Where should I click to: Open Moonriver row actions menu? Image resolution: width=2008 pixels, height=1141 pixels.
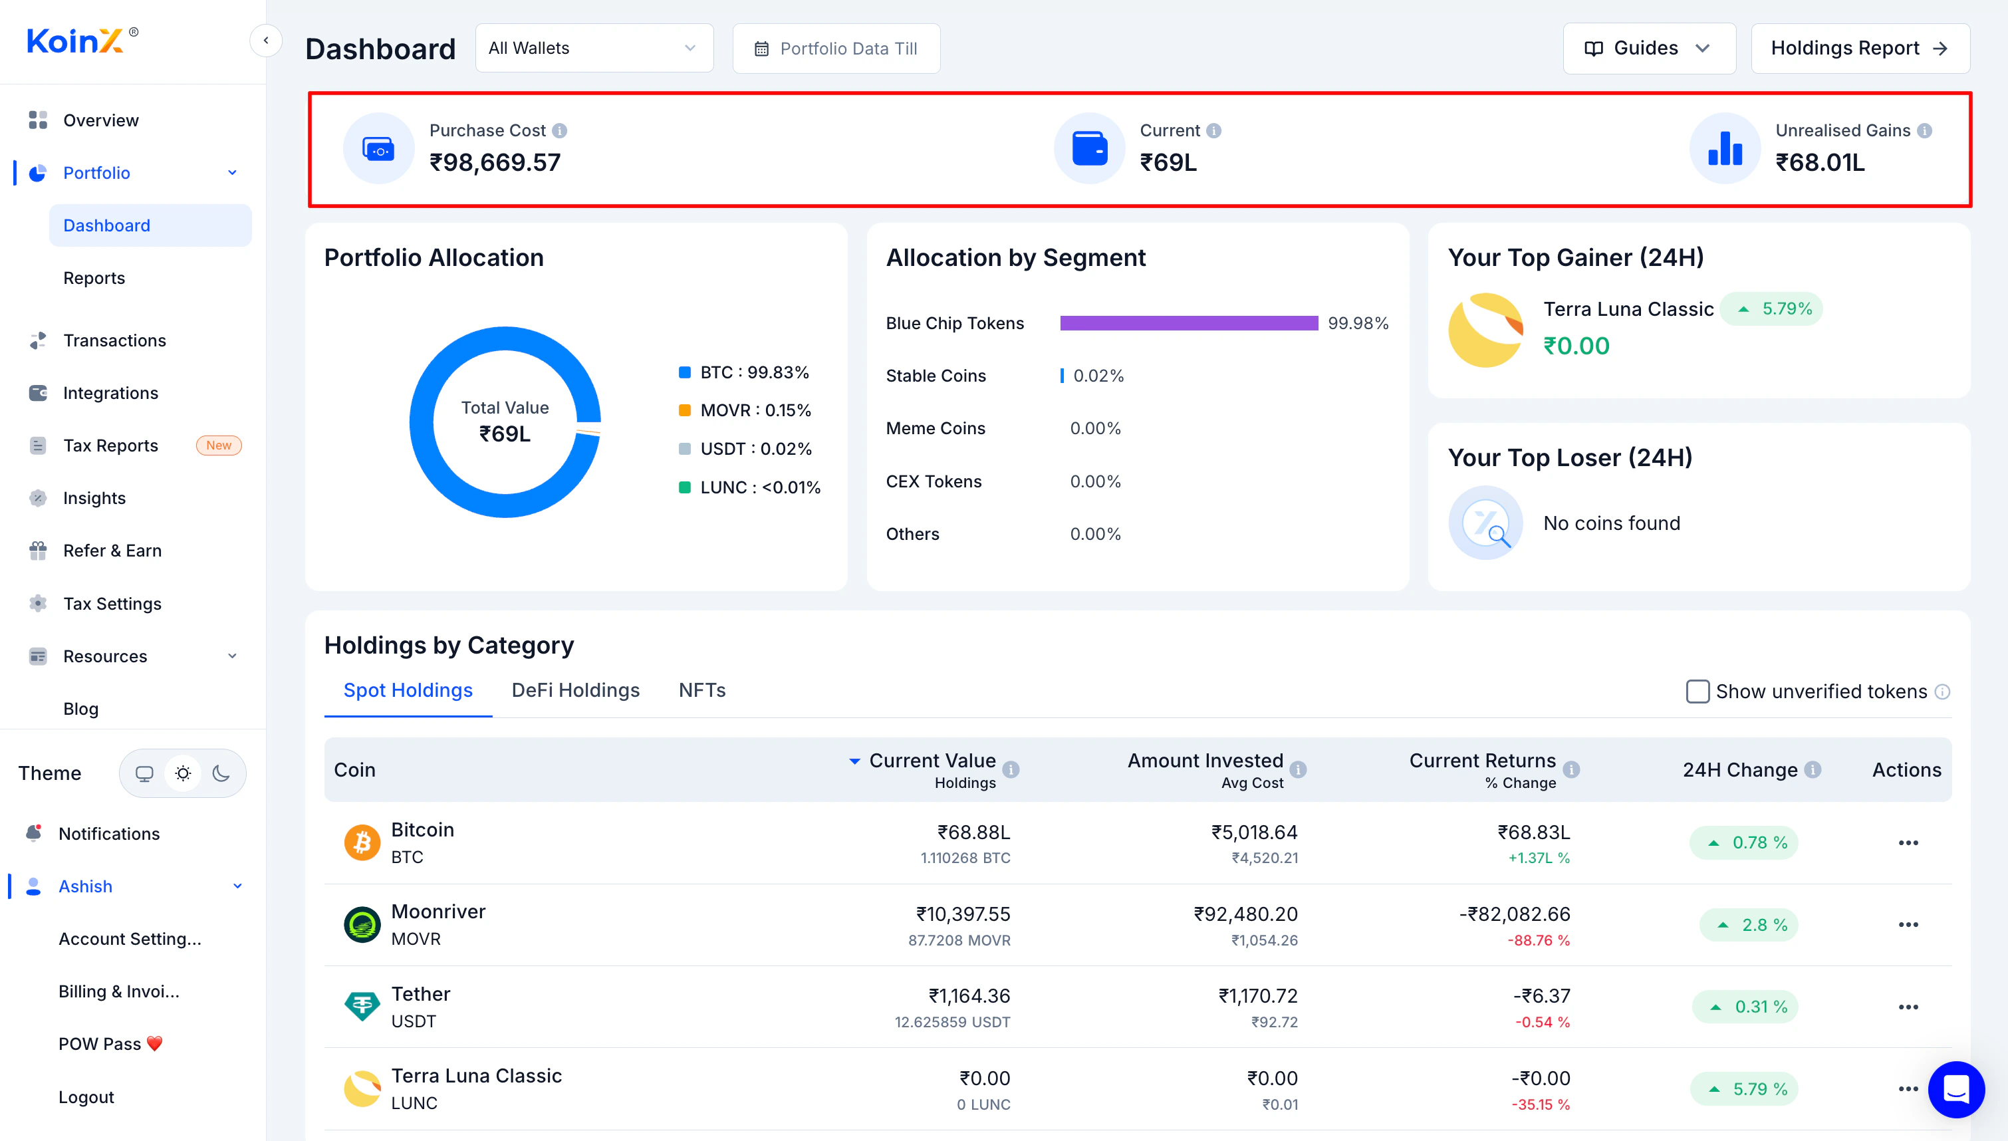(1908, 925)
